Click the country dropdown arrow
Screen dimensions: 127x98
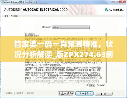click(x=88, y=27)
